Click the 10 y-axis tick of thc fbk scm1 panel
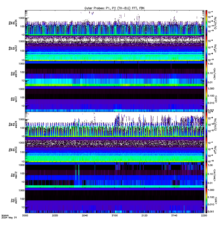Image resolution: width=218 pixels, height=232 pixels. (23, 207)
